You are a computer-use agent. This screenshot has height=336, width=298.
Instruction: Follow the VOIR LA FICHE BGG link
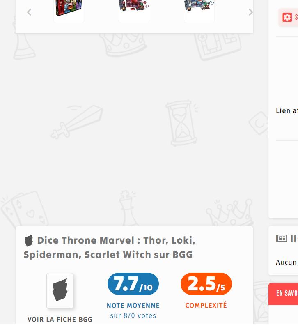(x=60, y=319)
